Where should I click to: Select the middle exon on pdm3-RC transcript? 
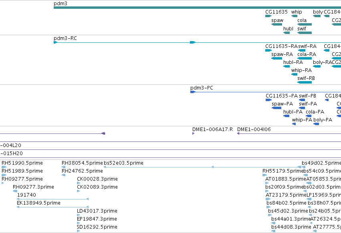pyautogui.click(x=193, y=42)
